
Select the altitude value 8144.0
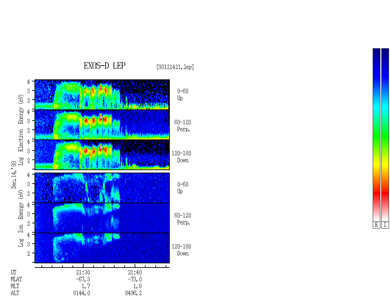pyautogui.click(x=81, y=293)
